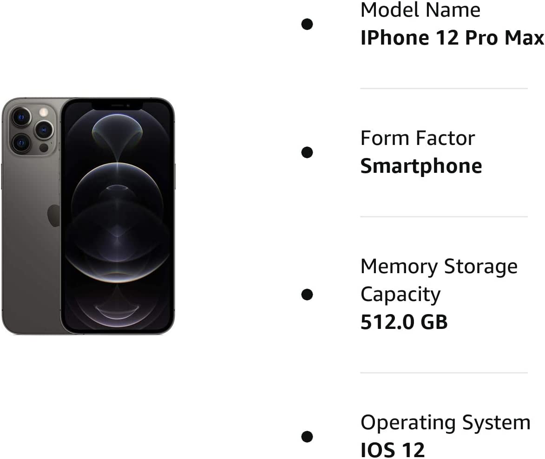
Task: Click the "IPhone 12 Pro Max" value
Action: (452, 38)
